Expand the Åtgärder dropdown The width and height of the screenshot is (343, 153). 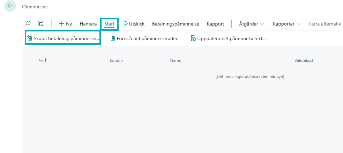click(x=252, y=24)
